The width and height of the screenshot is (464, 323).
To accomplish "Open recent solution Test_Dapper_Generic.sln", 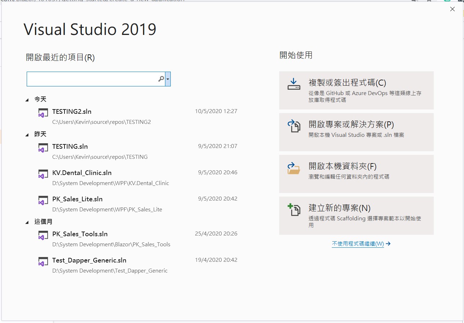I will 89,260.
